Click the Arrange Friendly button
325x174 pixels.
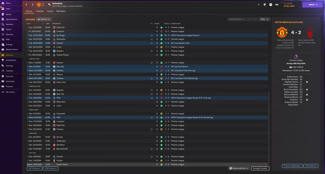pos(260,168)
